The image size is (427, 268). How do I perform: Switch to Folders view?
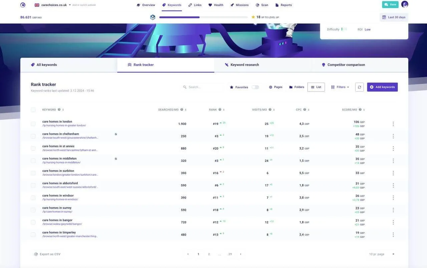(x=297, y=87)
